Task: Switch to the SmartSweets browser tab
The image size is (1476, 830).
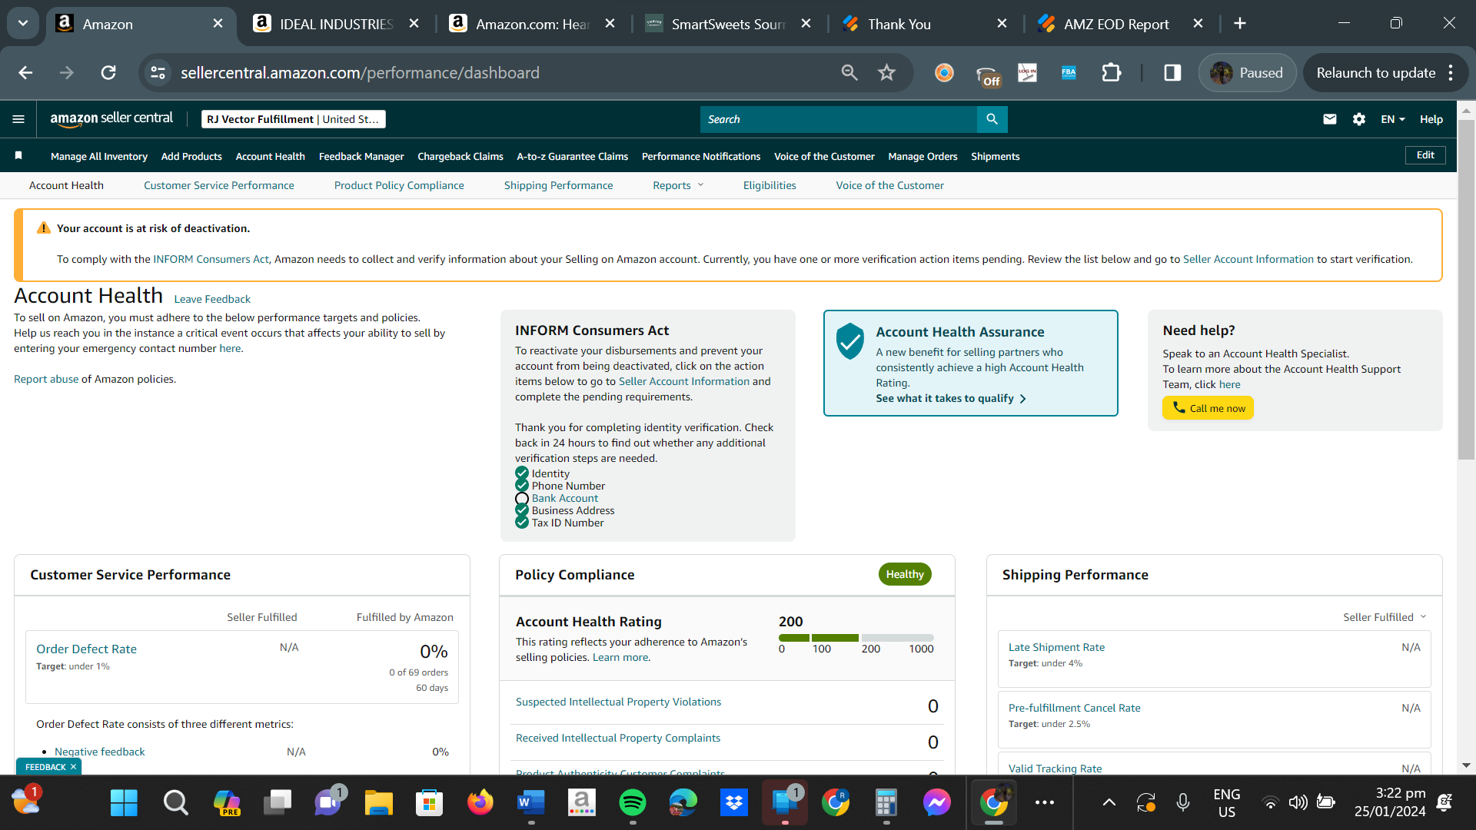Action: click(x=728, y=24)
